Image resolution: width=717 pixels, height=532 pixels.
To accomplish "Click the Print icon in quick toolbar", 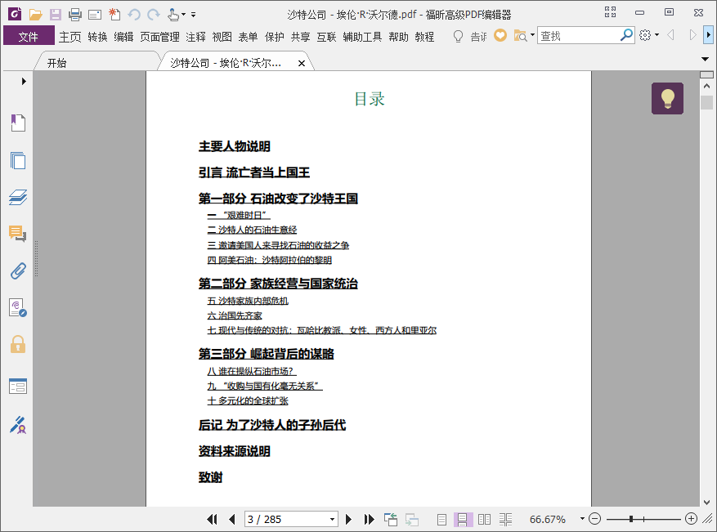I will (x=75, y=15).
